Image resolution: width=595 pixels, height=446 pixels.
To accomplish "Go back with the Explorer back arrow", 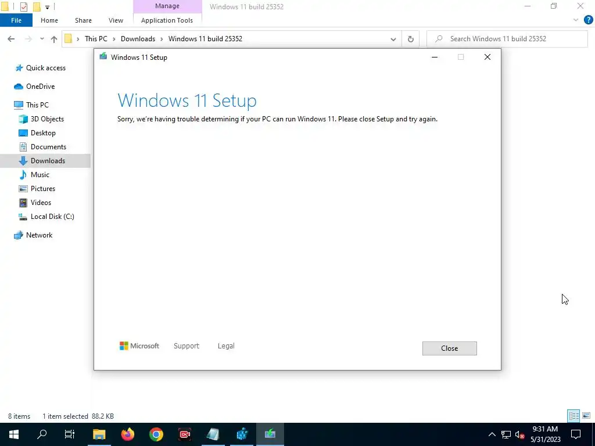I will [x=11, y=39].
